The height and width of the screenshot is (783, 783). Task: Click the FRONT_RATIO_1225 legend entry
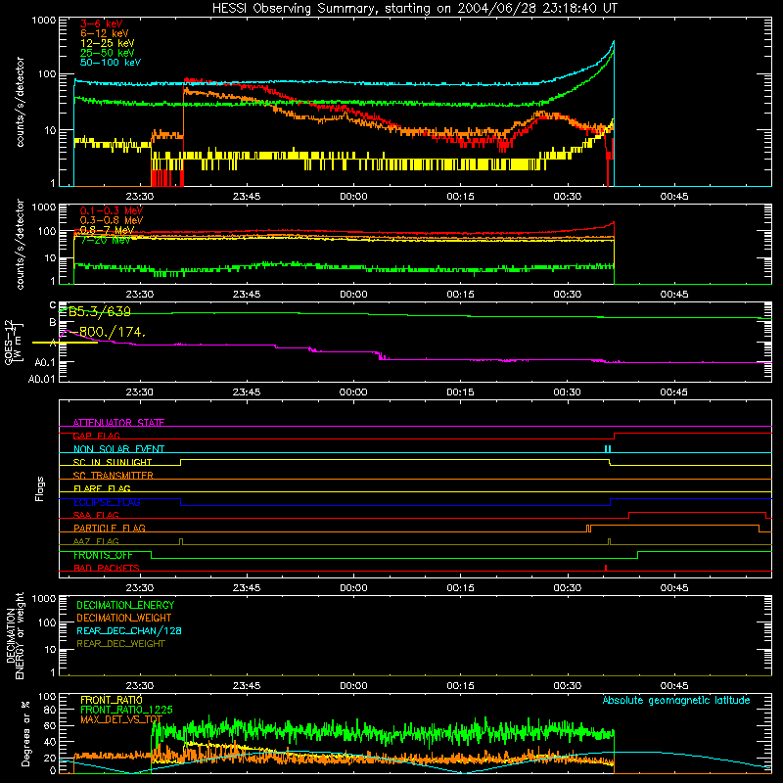click(126, 710)
